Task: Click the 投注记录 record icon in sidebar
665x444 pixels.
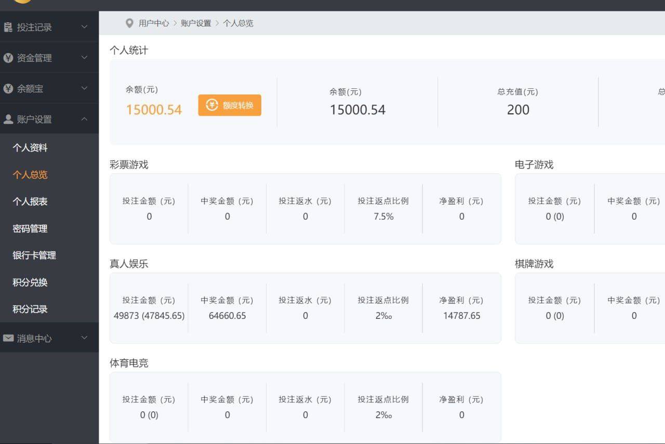Action: coord(8,27)
